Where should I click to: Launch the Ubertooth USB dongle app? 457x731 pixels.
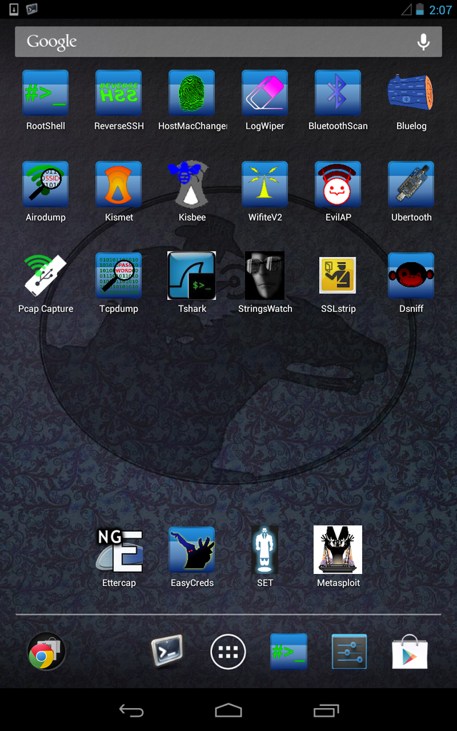[x=411, y=184]
